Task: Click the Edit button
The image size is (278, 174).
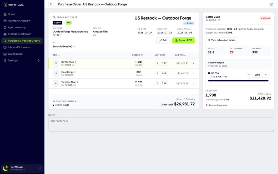Action: (x=163, y=40)
